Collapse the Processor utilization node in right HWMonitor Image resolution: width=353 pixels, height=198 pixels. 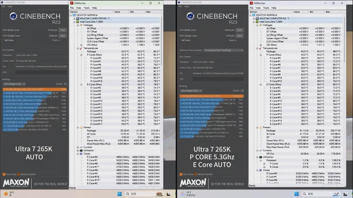click(261, 160)
